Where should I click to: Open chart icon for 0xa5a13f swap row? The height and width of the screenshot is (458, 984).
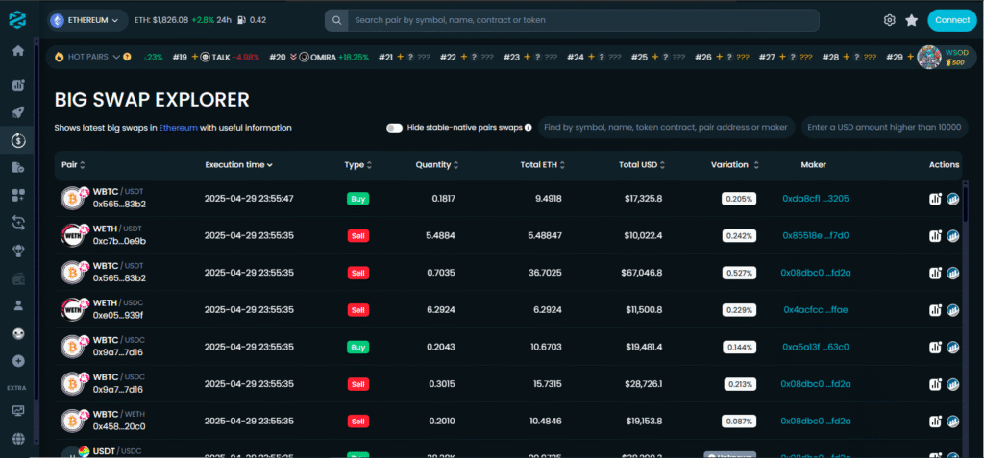click(x=935, y=347)
